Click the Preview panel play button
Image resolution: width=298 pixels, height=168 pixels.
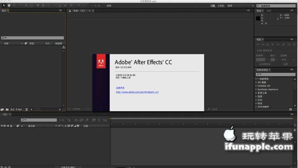pyautogui.click(x=267, y=44)
